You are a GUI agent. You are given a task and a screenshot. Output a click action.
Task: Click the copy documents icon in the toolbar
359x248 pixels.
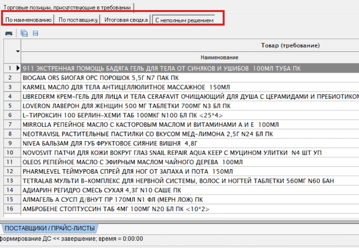(24, 34)
